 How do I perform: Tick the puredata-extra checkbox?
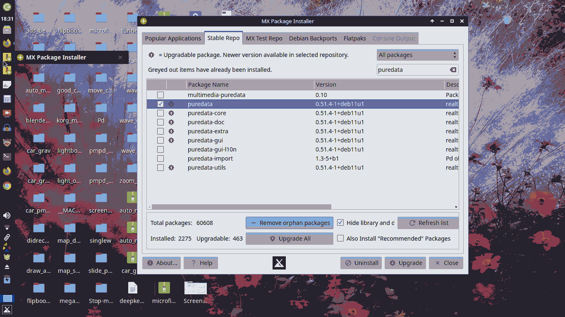pos(160,131)
